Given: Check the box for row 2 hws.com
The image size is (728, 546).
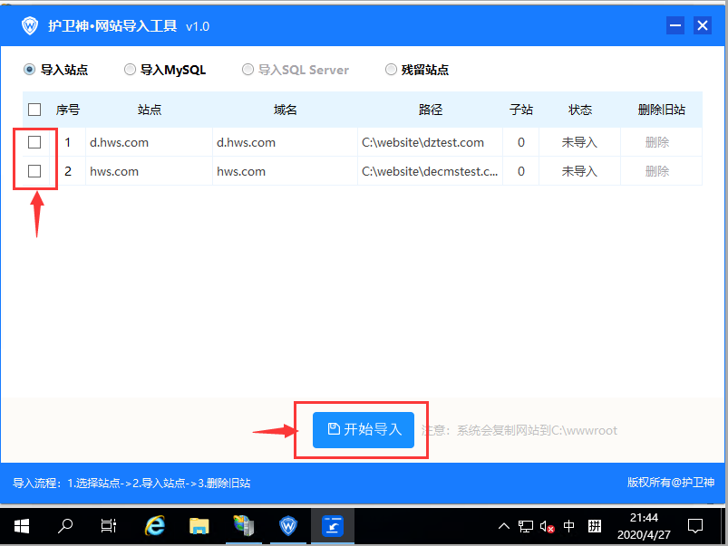Looking at the screenshot, I should 34,171.
